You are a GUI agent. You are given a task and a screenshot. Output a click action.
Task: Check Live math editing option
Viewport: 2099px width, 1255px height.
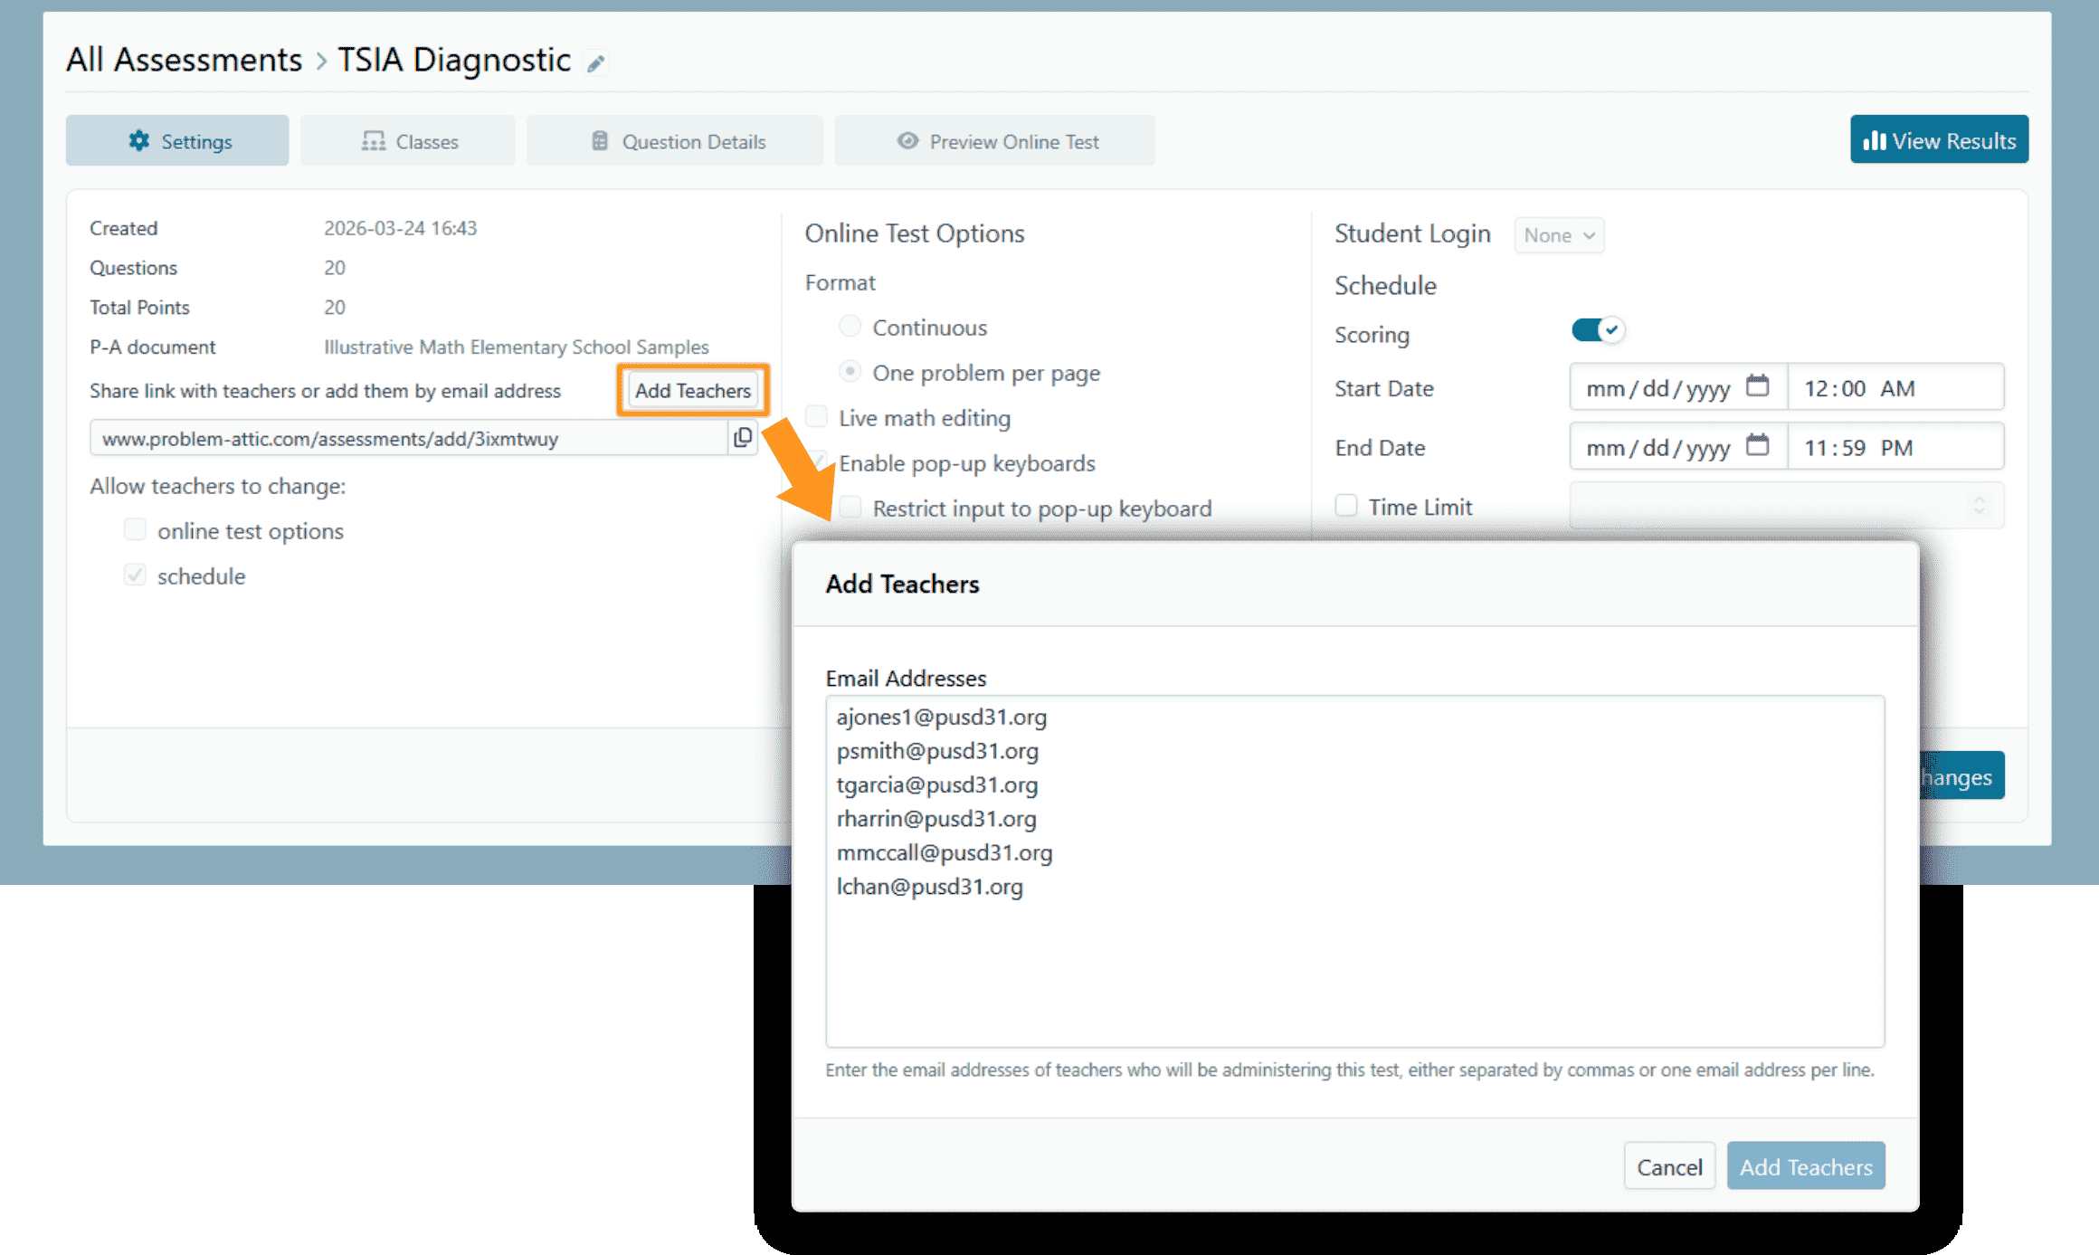pos(816,417)
